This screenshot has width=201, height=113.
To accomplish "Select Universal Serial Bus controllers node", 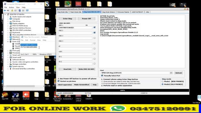I will [24, 69].
